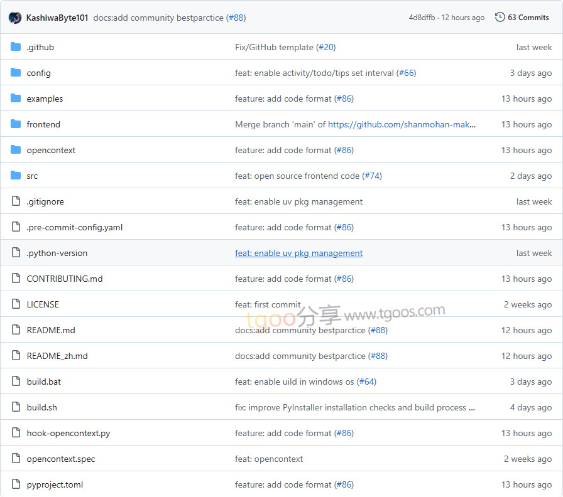Open the README.md file
Viewport: 563px width, 497px height.
click(x=50, y=330)
